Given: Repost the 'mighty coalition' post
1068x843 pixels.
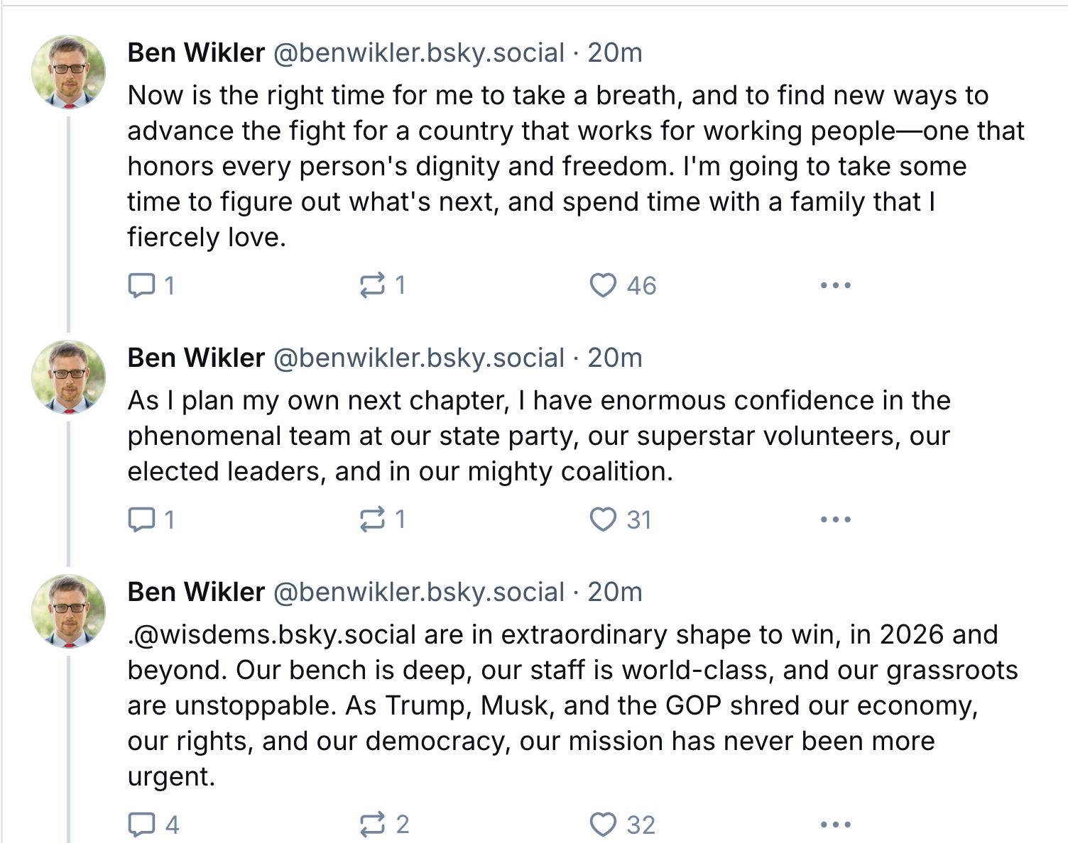Looking at the screenshot, I should point(382,519).
